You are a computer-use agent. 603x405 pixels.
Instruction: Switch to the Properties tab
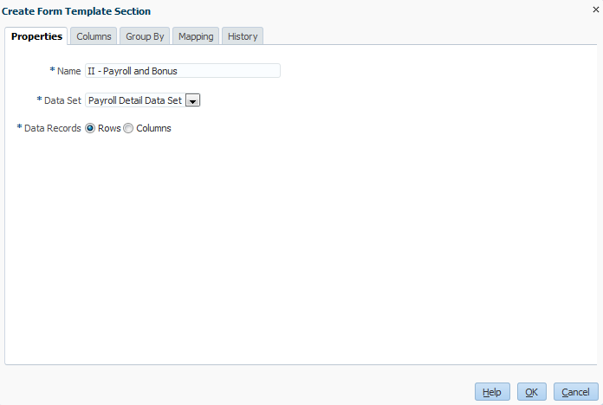(36, 36)
